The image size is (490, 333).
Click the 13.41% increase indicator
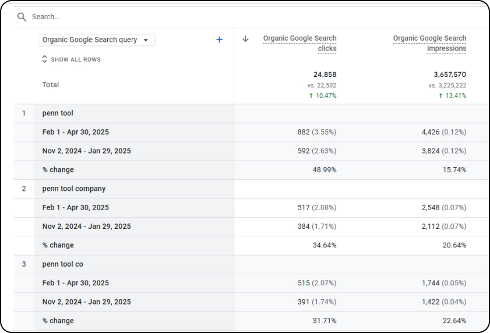(x=453, y=95)
